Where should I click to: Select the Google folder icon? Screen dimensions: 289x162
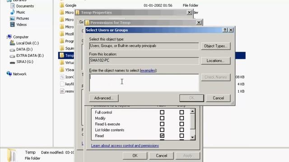tap(62, 5)
